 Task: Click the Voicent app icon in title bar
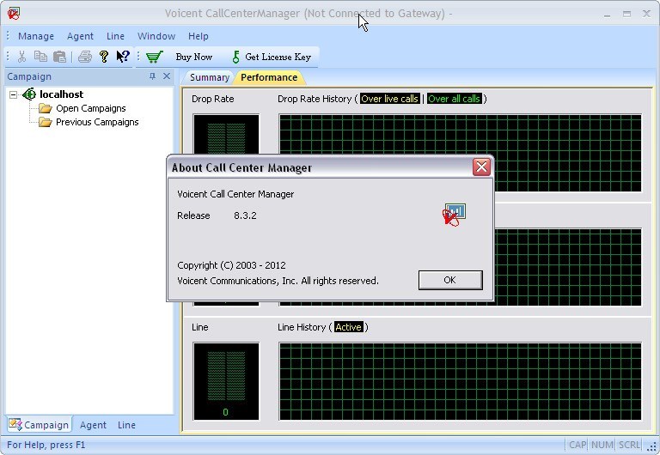[14, 14]
